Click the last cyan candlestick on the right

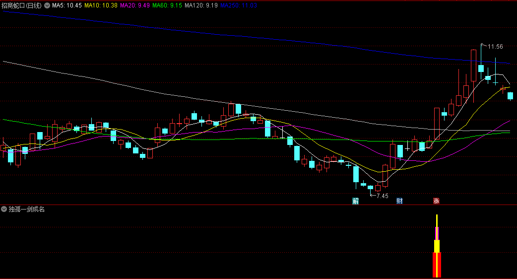point(510,96)
